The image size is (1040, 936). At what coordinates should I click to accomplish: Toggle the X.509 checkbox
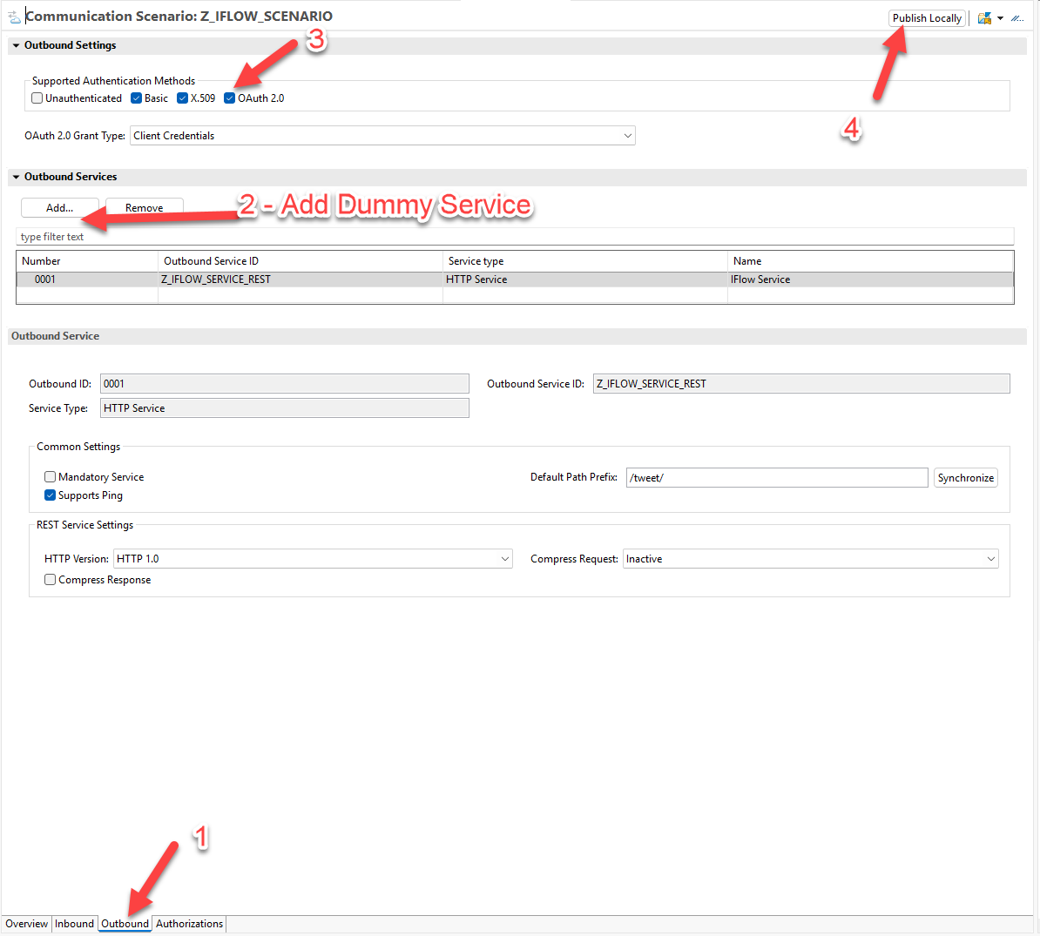pyautogui.click(x=183, y=98)
